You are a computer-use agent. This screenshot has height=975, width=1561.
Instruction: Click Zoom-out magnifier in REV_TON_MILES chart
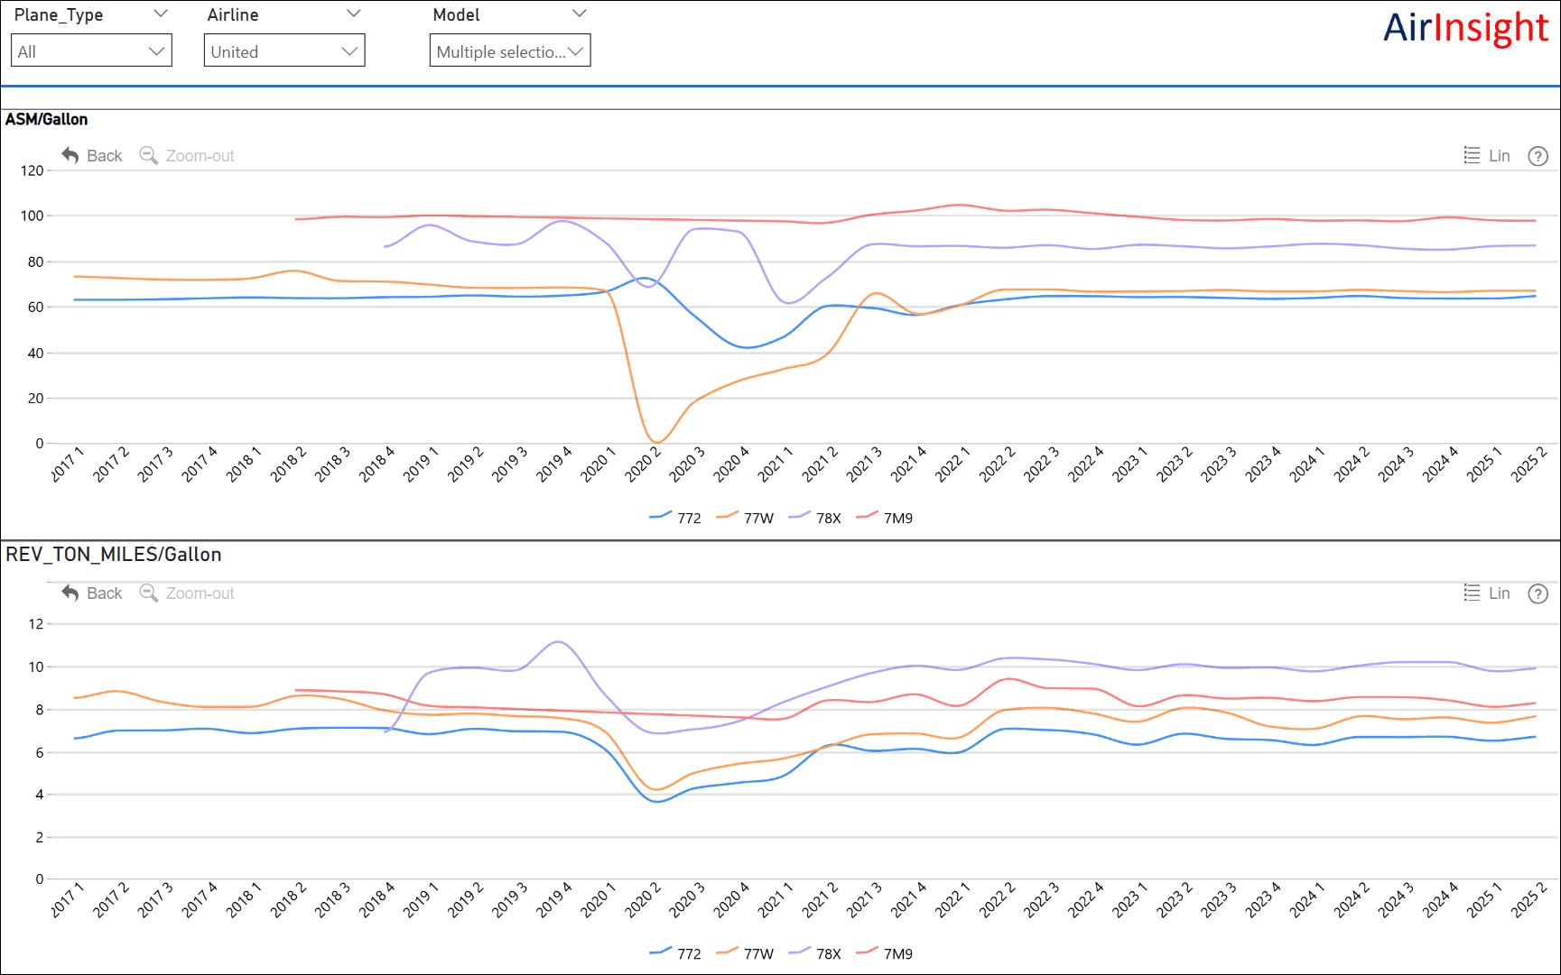point(149,593)
